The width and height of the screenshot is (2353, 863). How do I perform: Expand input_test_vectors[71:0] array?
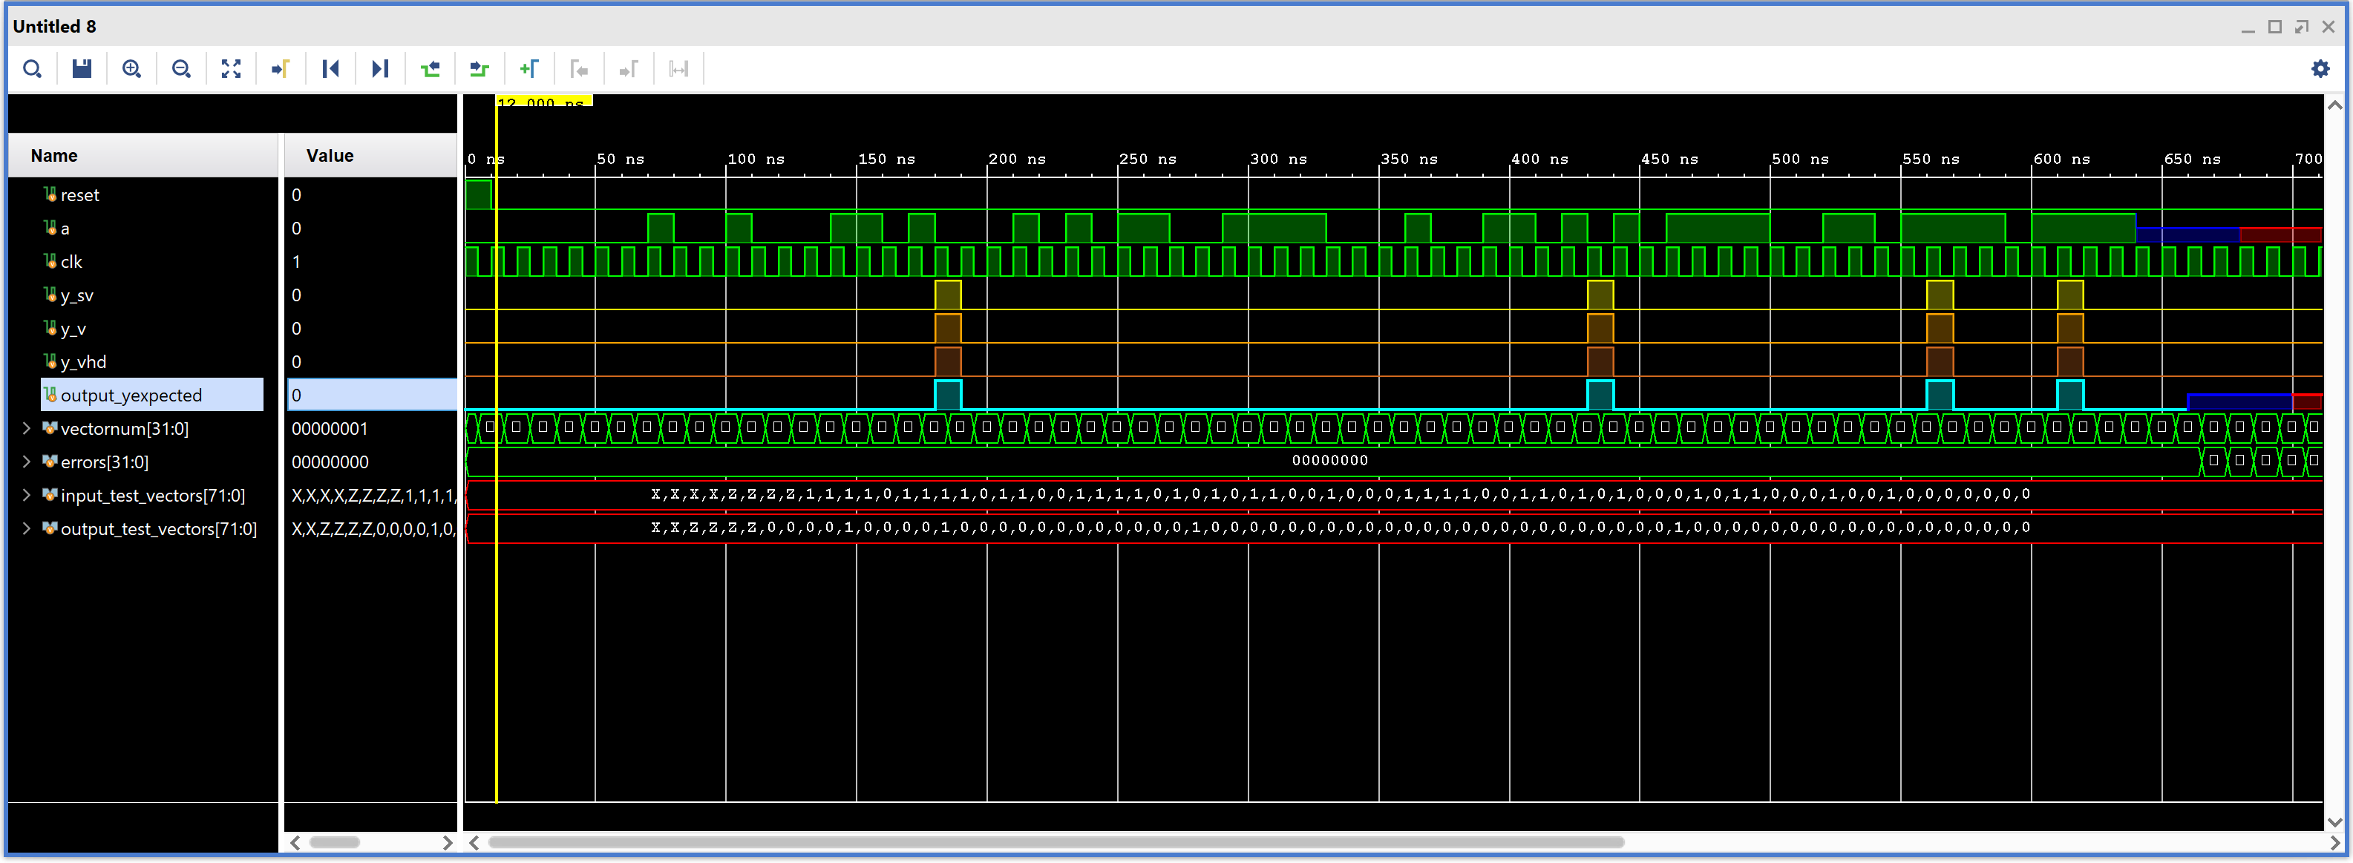pos(27,495)
